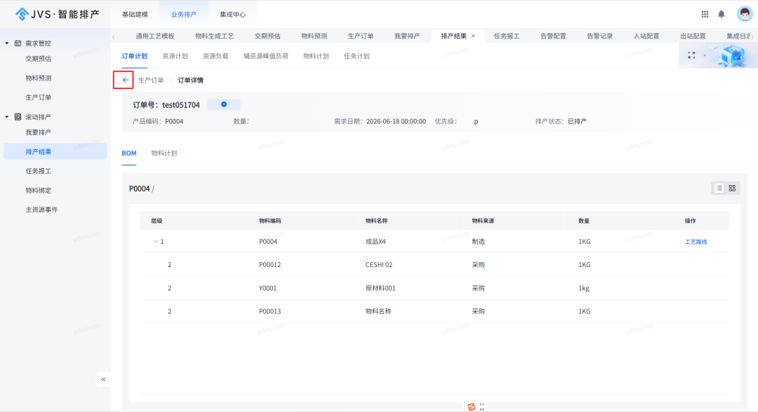This screenshot has height=412, width=758.
Task: Select the BOM tab
Action: pos(129,153)
